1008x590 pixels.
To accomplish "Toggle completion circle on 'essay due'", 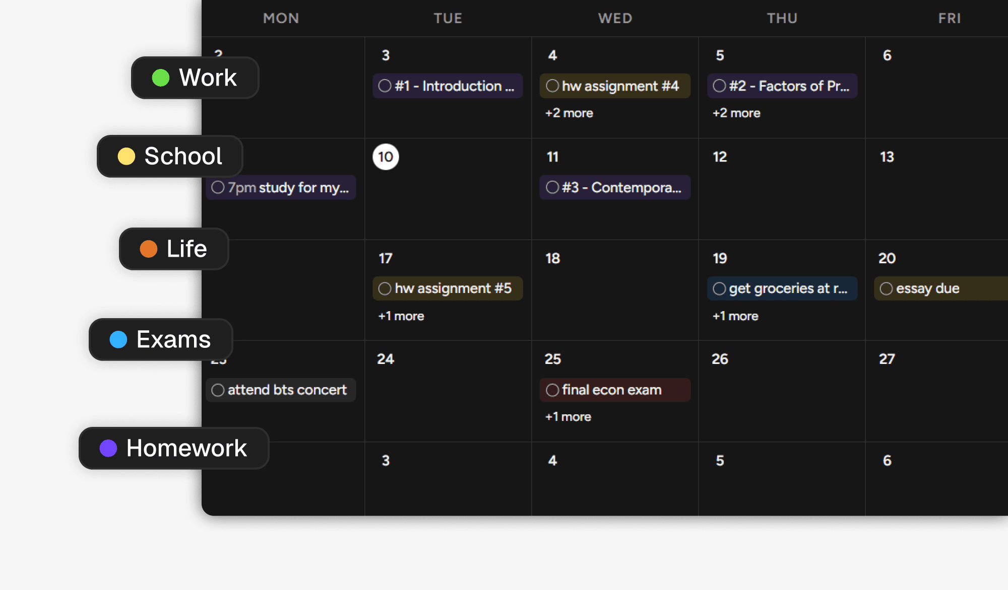I will (x=887, y=288).
